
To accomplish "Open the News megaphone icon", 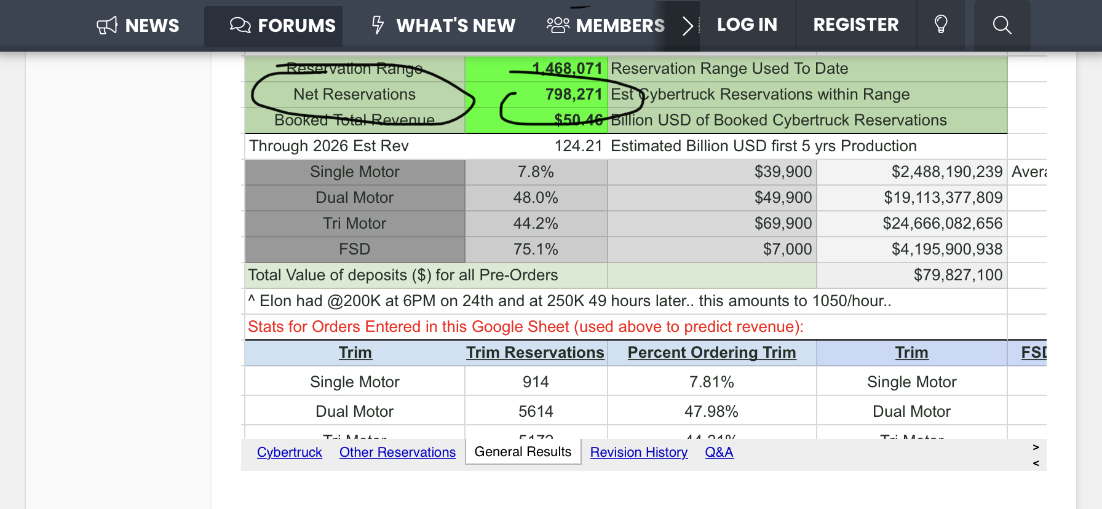I will pos(107,26).
